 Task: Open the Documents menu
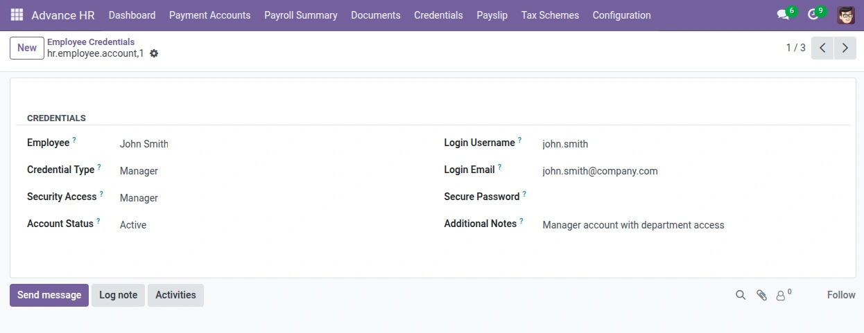[376, 15]
